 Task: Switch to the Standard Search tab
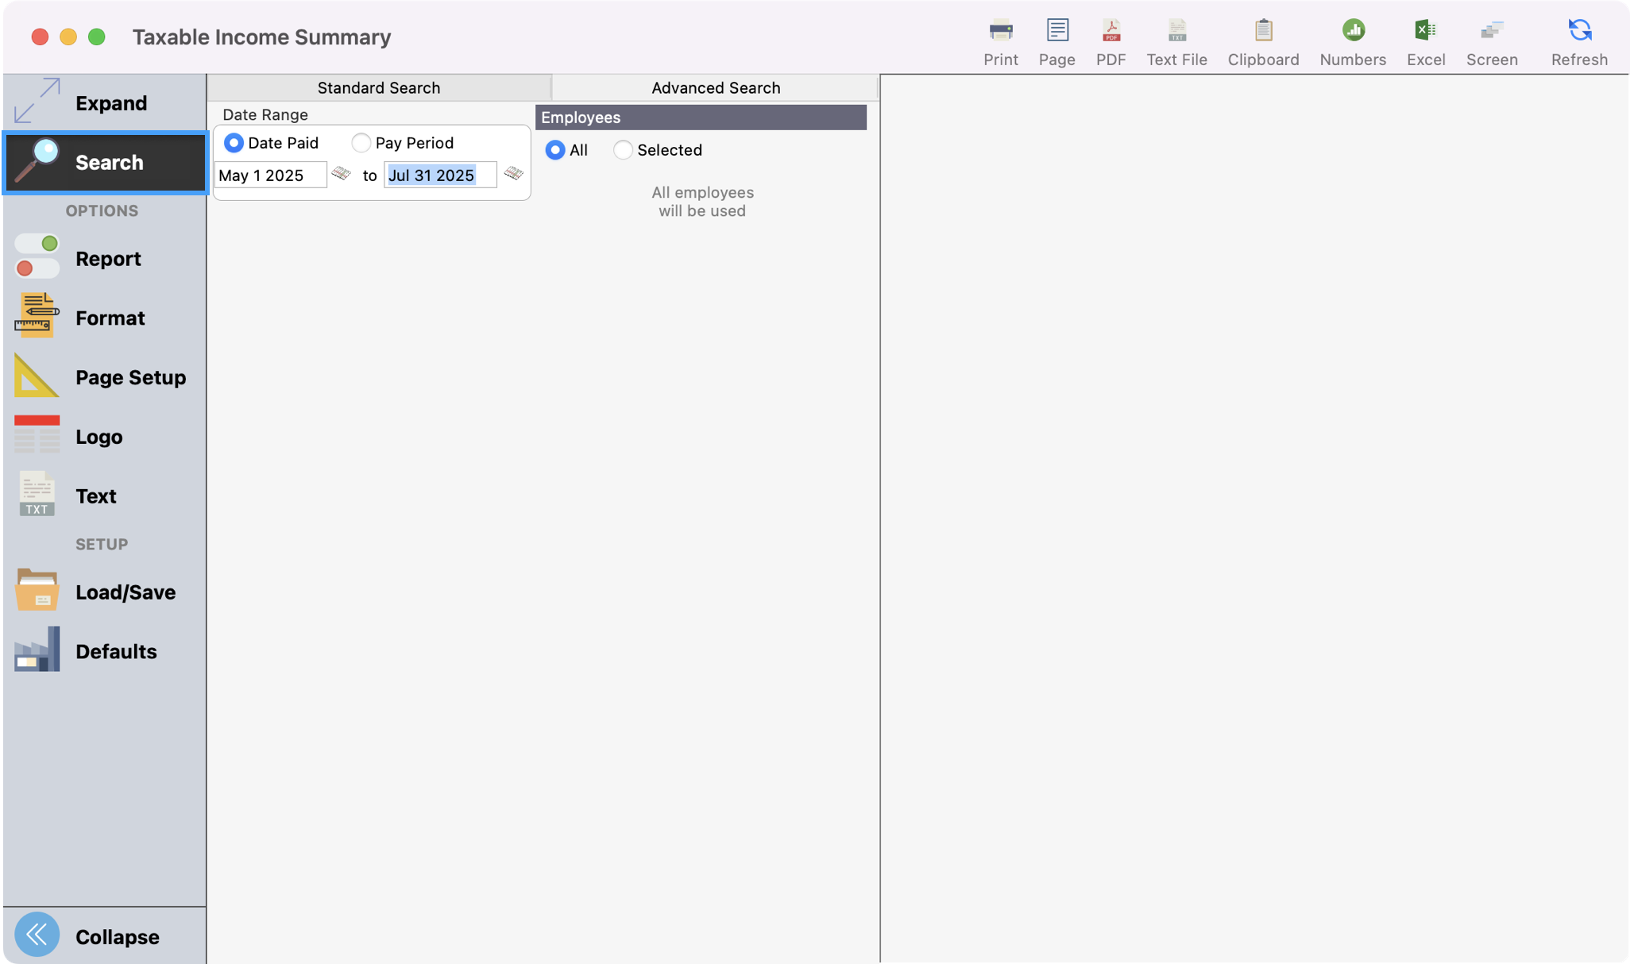379,87
